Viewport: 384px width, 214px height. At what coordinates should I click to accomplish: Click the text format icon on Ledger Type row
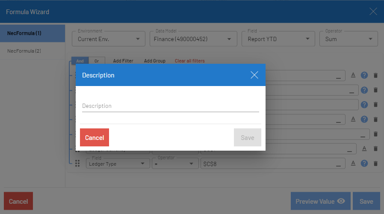point(353,163)
